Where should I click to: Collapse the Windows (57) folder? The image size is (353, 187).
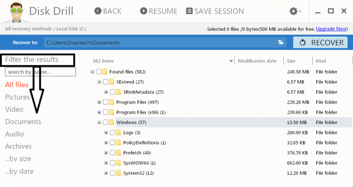click(x=99, y=123)
